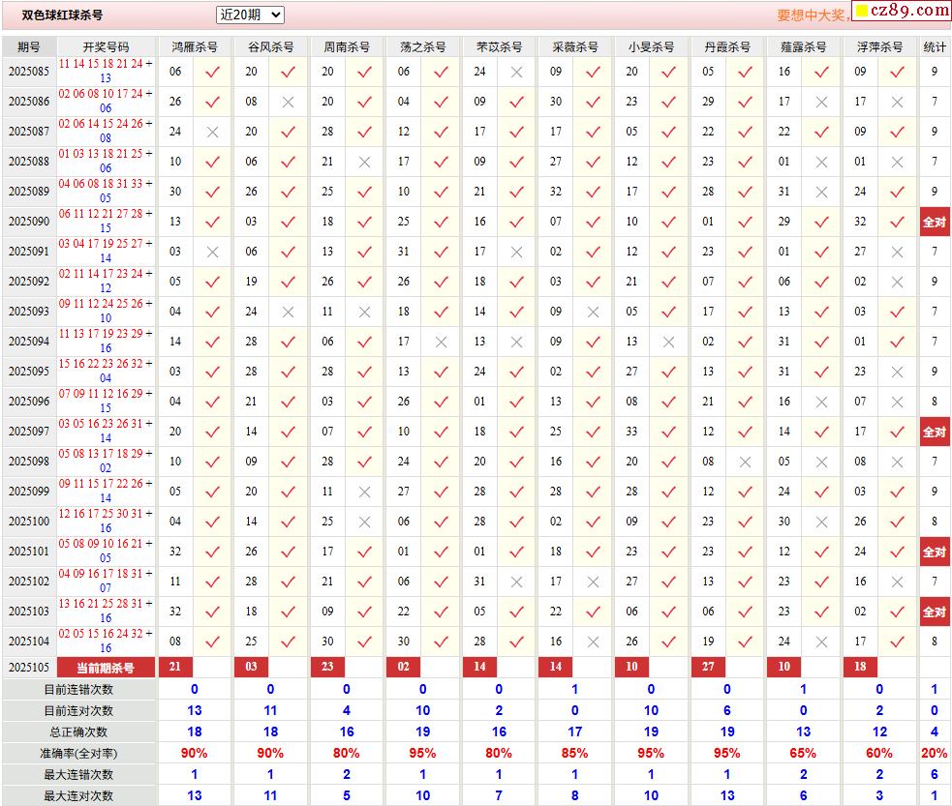Click the 荡之 current kill number 02
The image size is (952, 806).
point(404,667)
